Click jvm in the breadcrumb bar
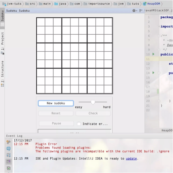173x173 pixels. pos(119,4)
